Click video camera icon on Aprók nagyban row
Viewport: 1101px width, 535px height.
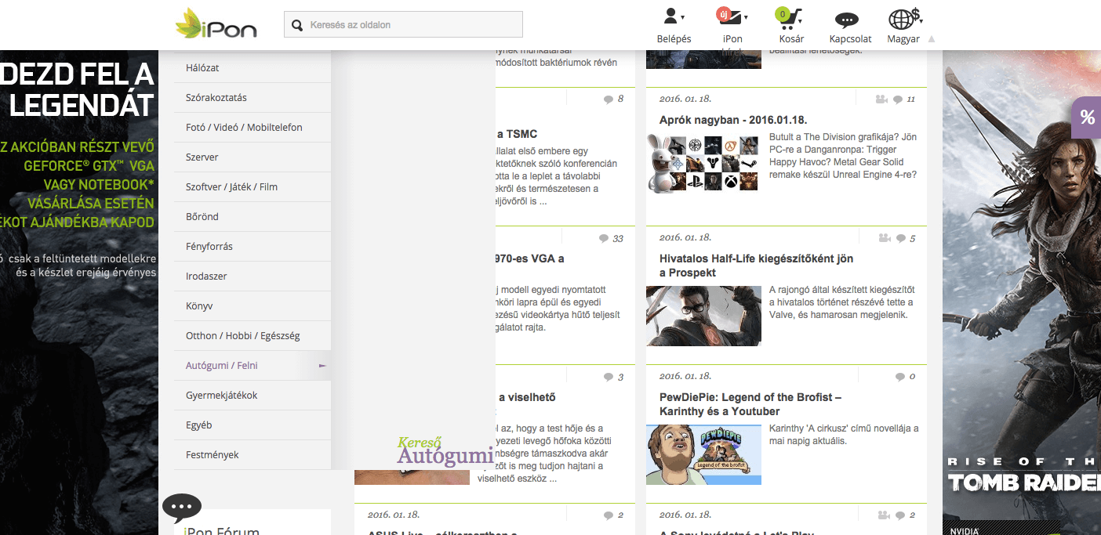click(882, 99)
